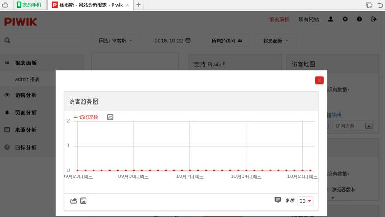Click the 浏览器版本 link on the right

point(344,189)
